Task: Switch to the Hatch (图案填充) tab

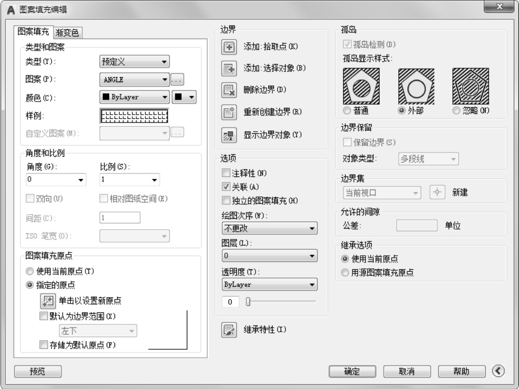Action: pyautogui.click(x=33, y=32)
